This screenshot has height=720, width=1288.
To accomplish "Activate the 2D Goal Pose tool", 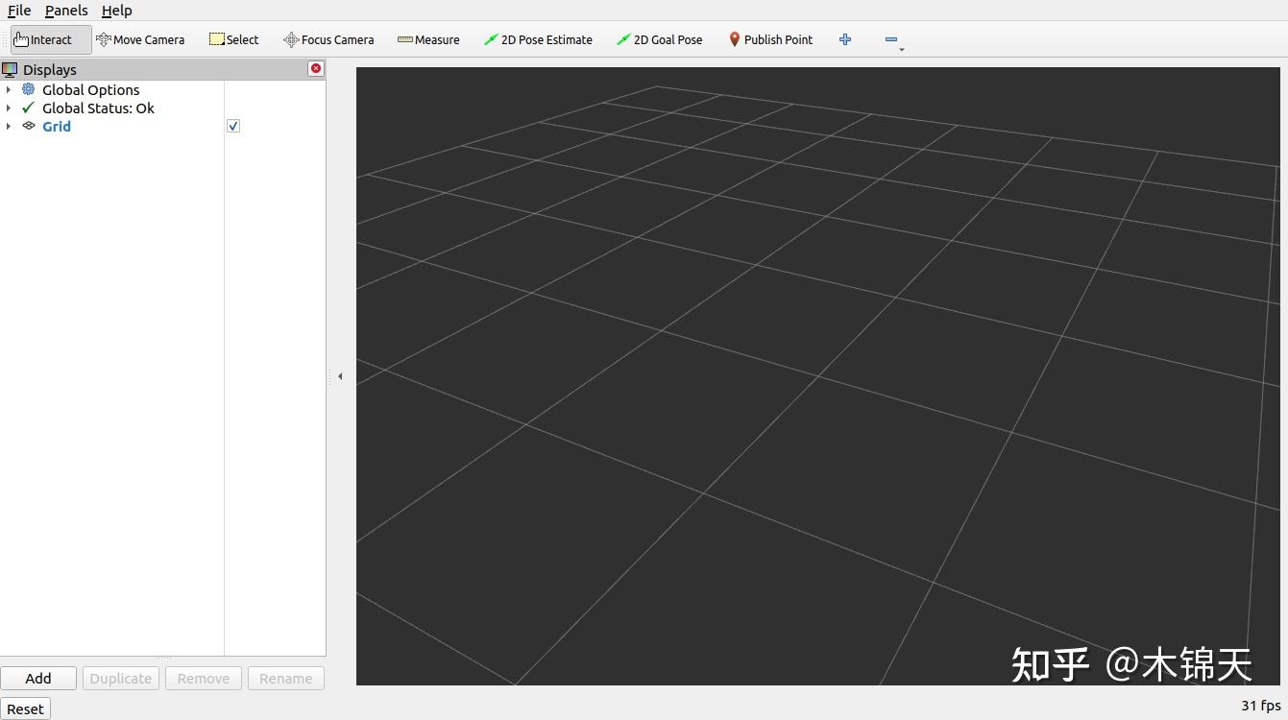I will pos(660,39).
